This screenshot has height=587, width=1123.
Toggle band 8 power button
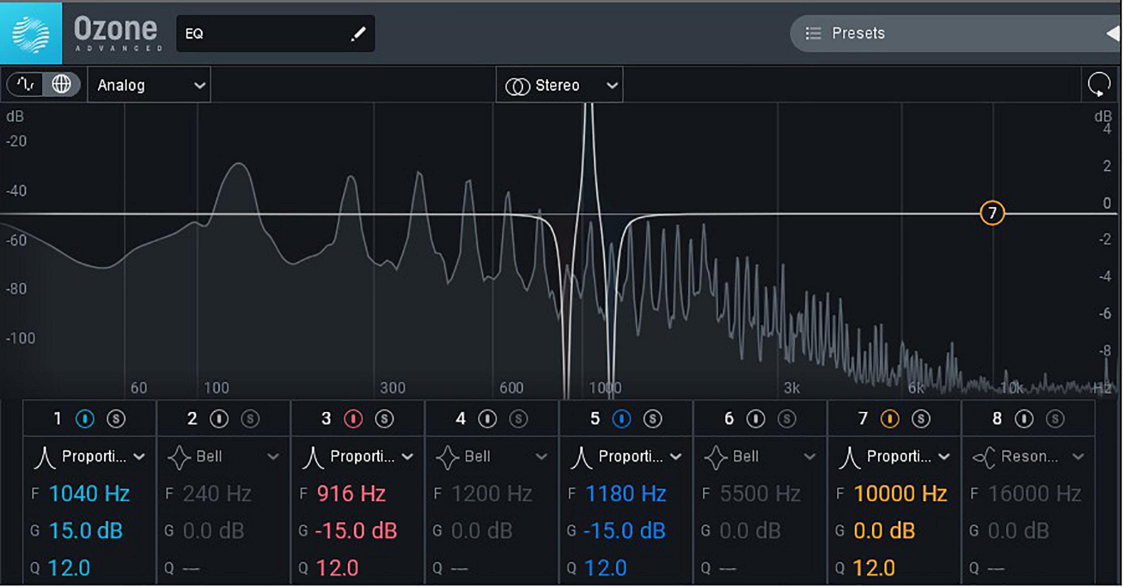tap(1024, 419)
